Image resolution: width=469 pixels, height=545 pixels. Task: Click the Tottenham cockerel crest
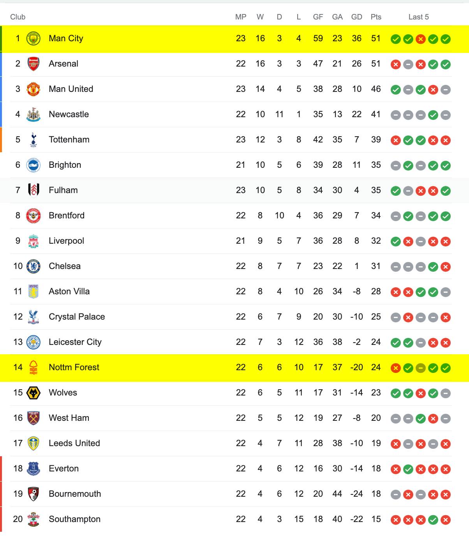click(33, 140)
